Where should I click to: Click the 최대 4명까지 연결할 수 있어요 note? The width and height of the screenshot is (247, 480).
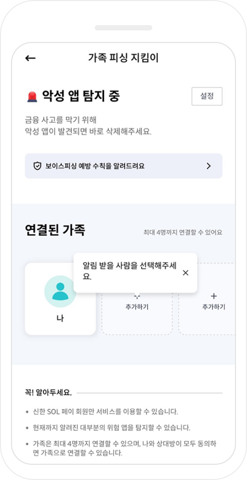[183, 232]
